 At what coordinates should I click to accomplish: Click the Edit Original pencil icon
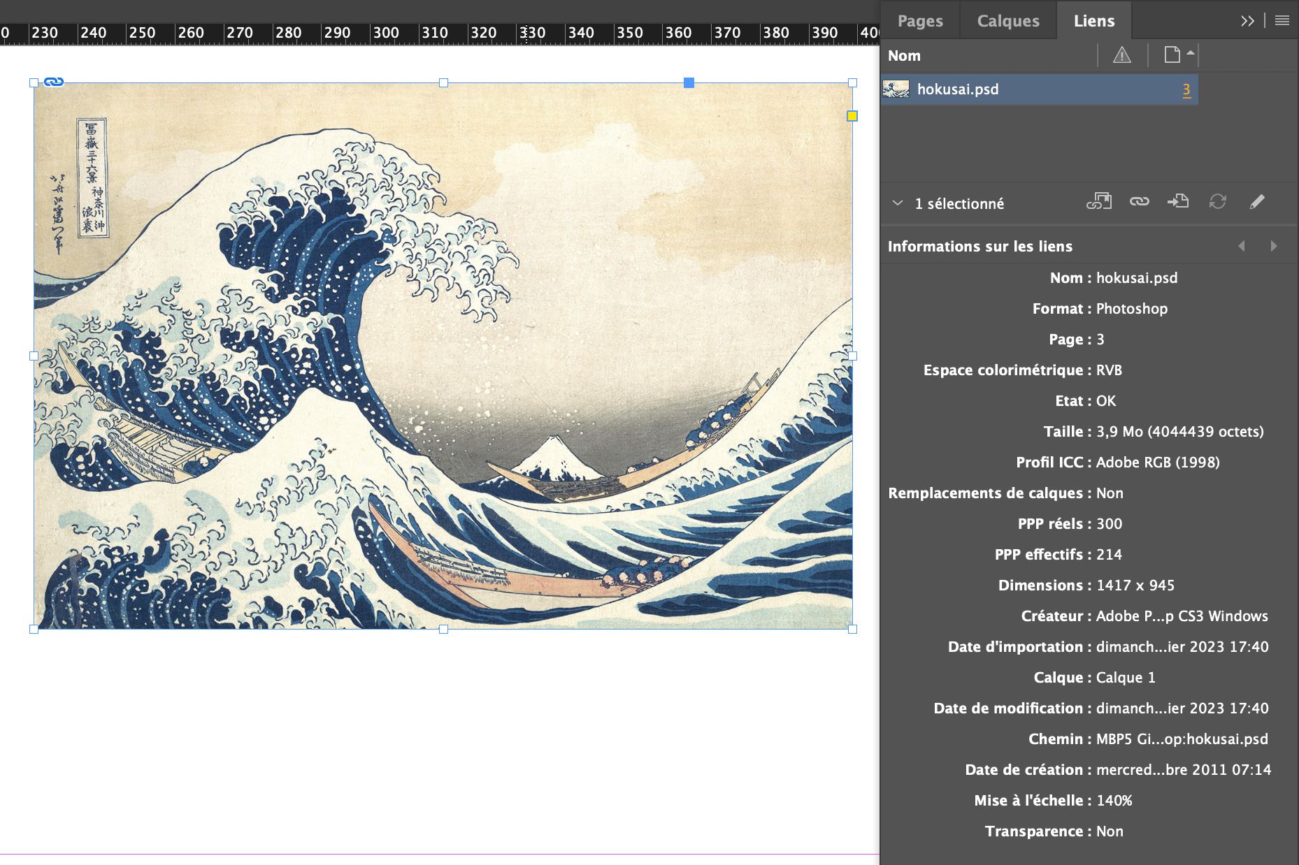click(x=1256, y=202)
